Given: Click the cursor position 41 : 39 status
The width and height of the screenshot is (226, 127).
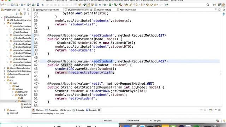Looking at the screenshot, I should point(155,121).
